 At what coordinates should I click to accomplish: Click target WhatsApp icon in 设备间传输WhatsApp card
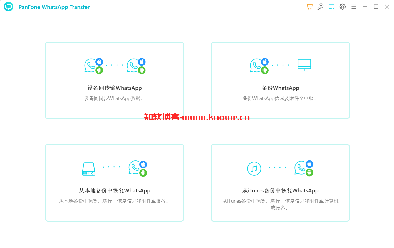tap(136, 66)
